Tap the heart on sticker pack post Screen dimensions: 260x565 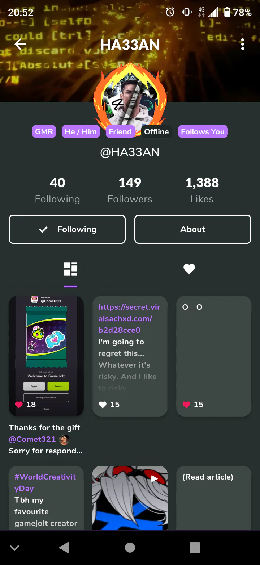(x=19, y=405)
